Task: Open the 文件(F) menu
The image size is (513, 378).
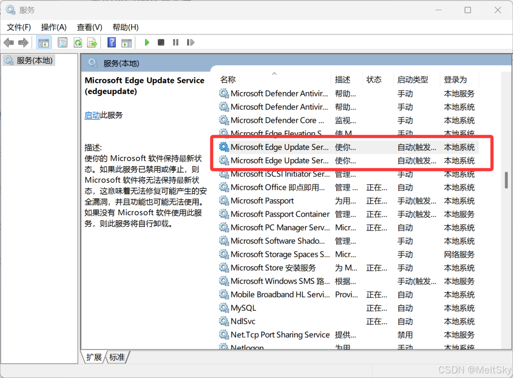Action: [19, 27]
